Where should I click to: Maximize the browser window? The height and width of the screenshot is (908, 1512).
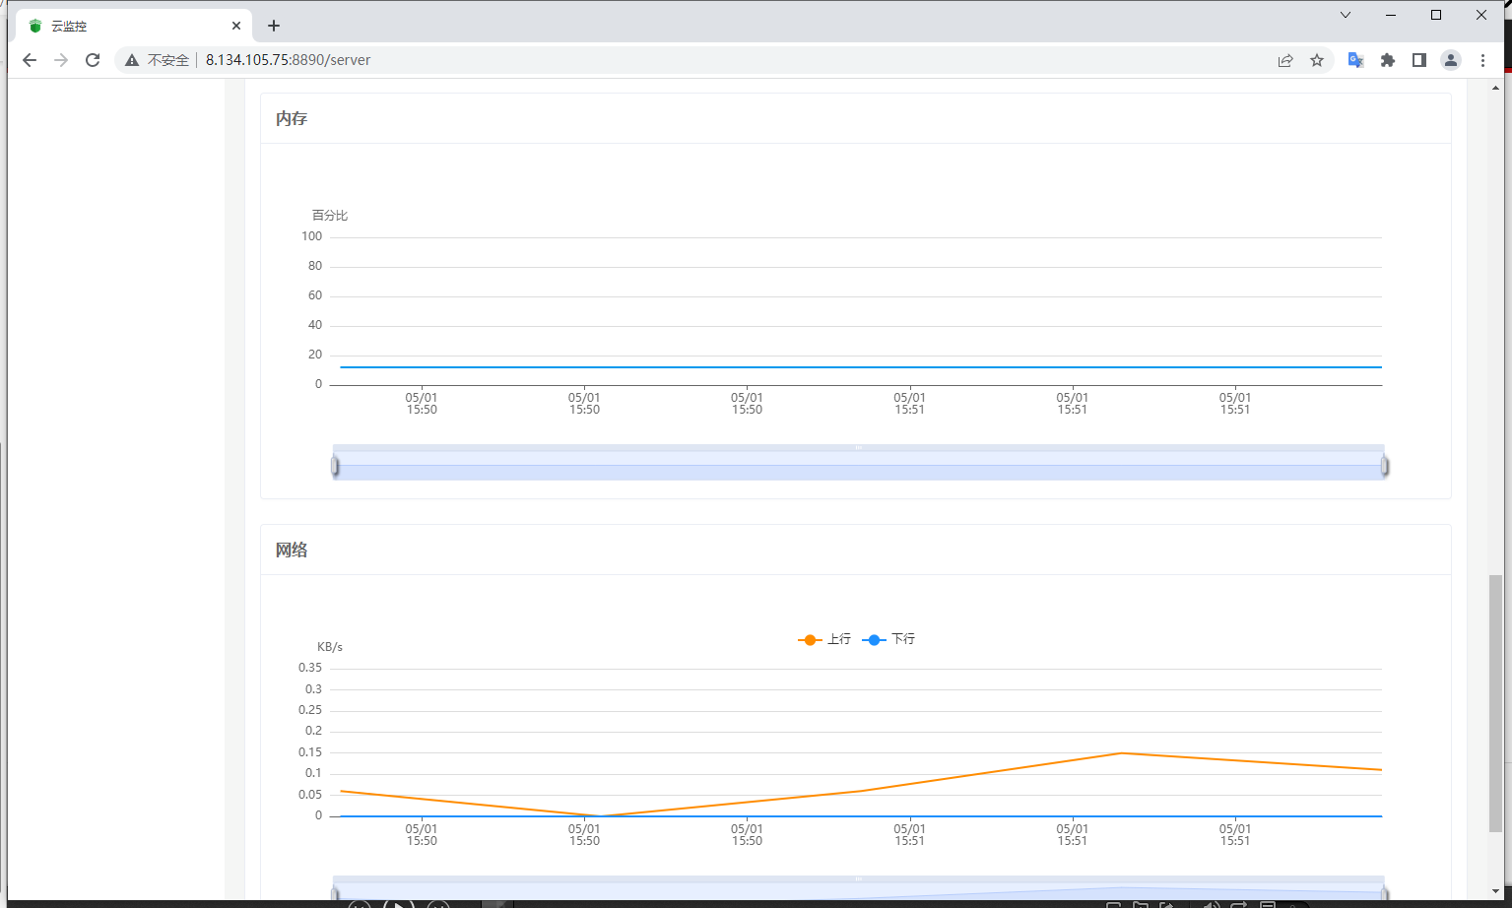click(x=1436, y=15)
